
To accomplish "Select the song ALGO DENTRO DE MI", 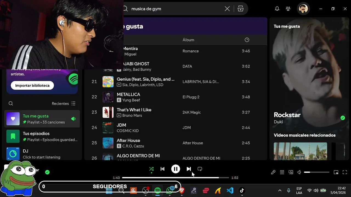I will [138, 156].
